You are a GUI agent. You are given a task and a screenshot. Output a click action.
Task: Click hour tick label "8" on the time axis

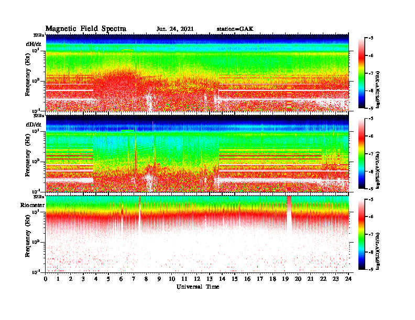point(146,279)
